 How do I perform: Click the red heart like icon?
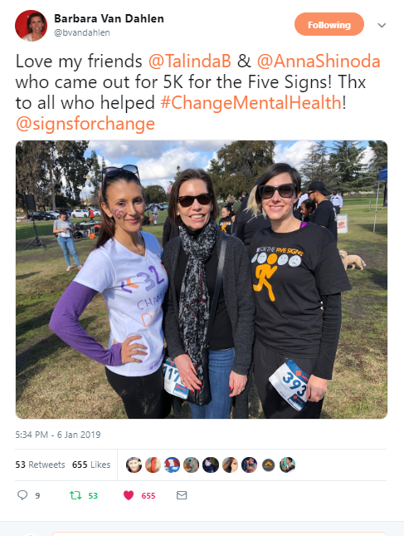pyautogui.click(x=129, y=495)
